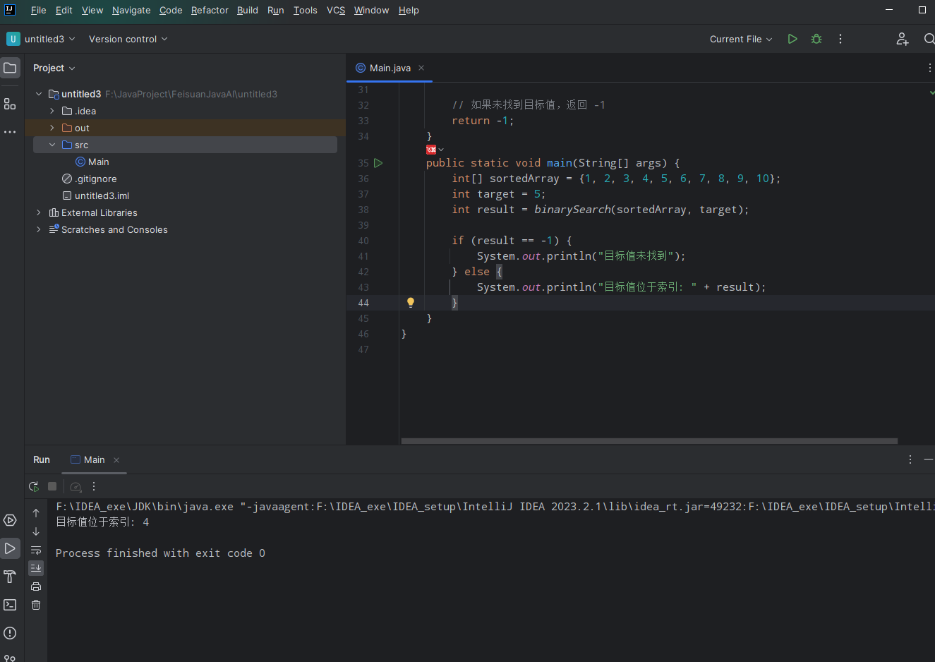935x662 pixels.
Task: Hide the Run tool window
Action: [x=929, y=459]
